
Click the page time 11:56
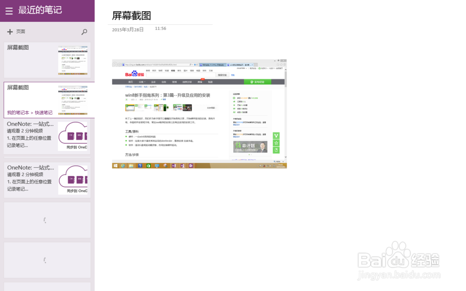coord(160,28)
